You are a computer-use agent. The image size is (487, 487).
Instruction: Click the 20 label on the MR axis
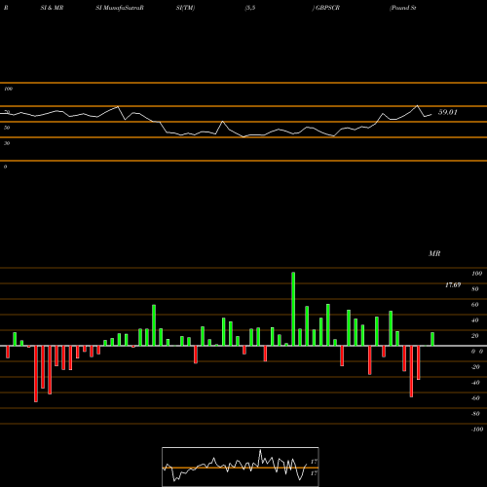coord(475,336)
